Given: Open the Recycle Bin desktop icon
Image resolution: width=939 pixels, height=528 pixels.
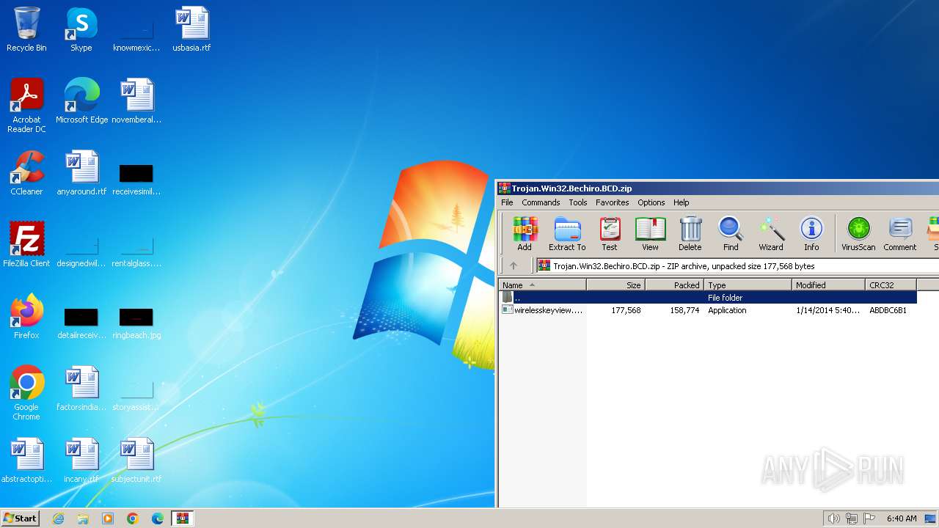Looking at the screenshot, I should 26,29.
